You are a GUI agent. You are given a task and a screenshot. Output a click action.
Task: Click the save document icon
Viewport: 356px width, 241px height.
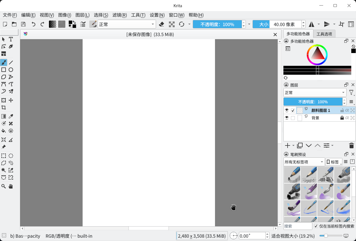point(23,24)
